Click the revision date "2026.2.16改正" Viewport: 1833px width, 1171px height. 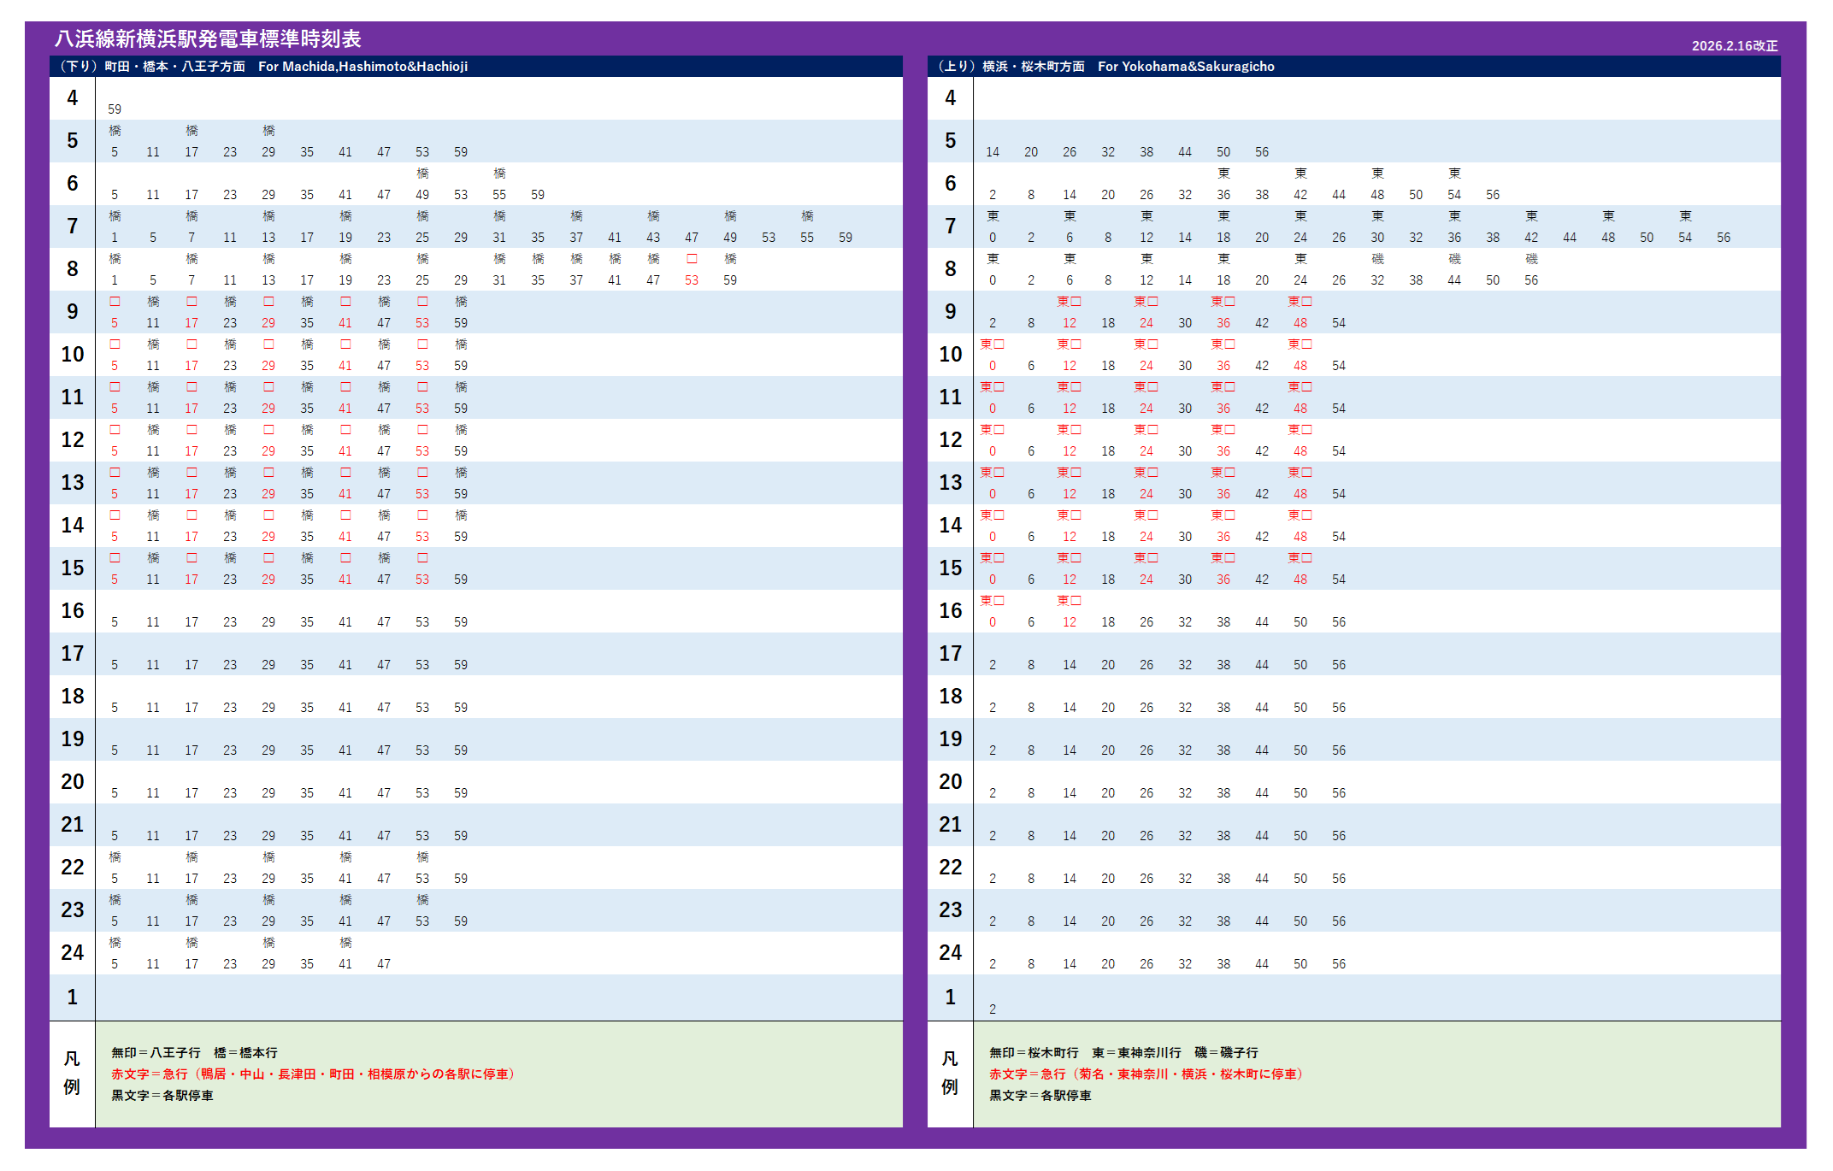pyautogui.click(x=1734, y=46)
